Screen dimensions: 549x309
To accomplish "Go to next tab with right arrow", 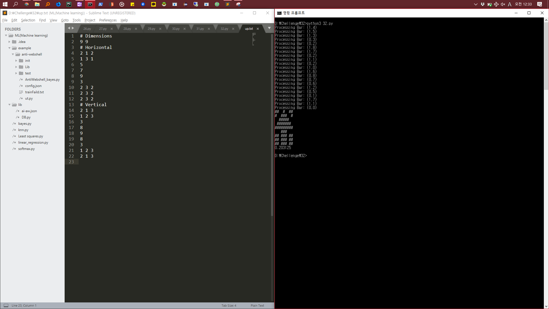I will tap(73, 28).
